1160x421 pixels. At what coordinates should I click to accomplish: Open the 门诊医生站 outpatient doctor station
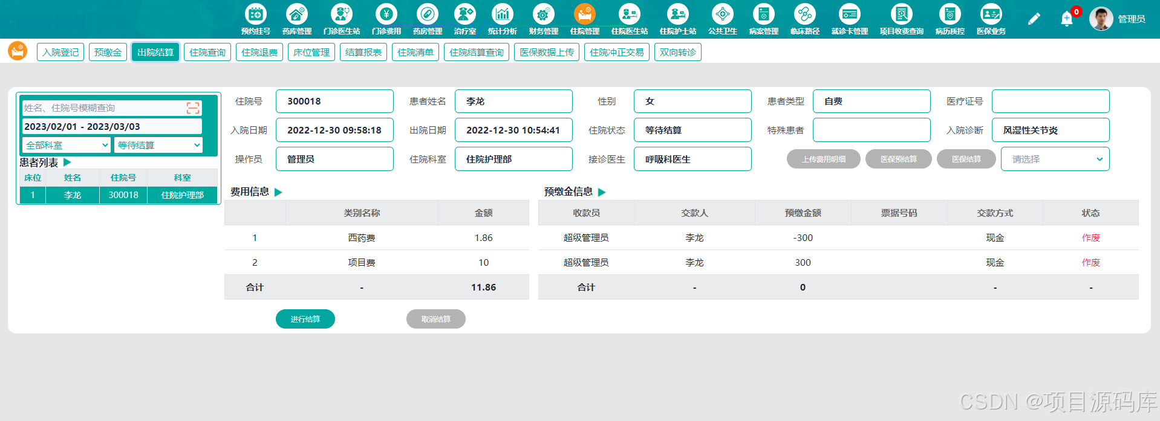pos(341,19)
